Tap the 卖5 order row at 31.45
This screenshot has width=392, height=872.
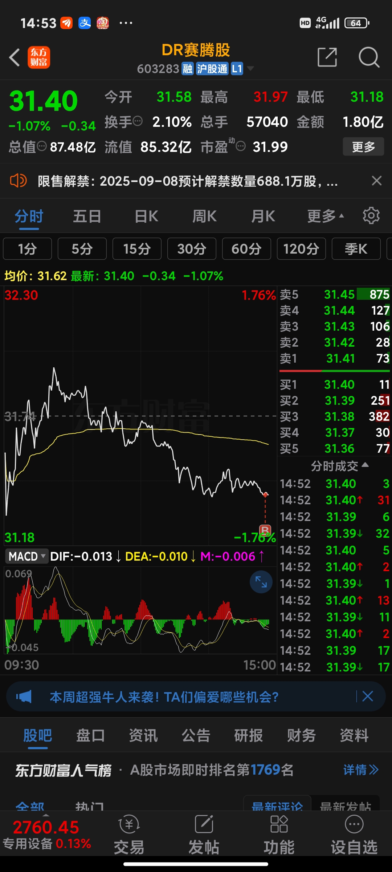(x=335, y=294)
